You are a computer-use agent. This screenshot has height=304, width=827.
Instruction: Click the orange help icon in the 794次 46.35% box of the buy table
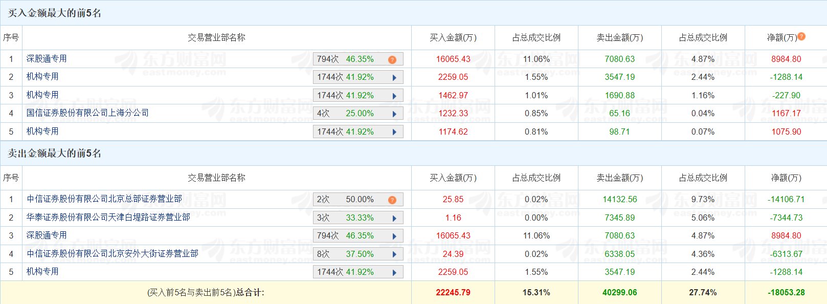click(392, 60)
